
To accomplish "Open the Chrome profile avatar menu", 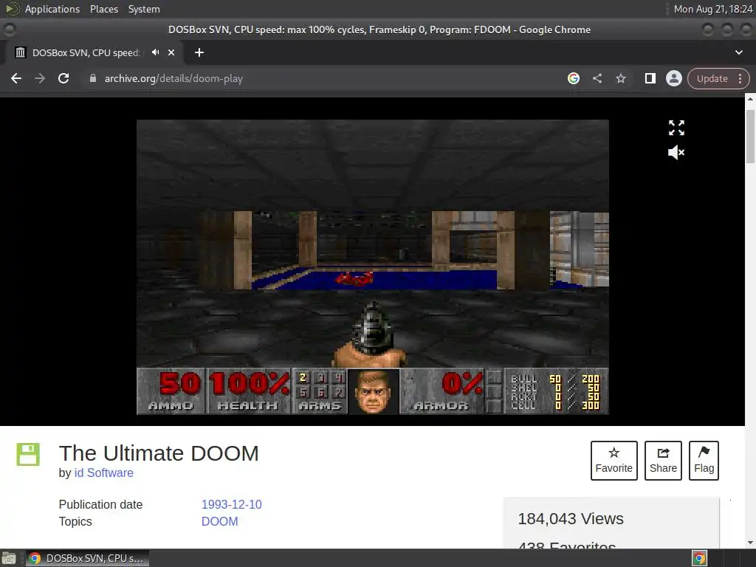I will (x=673, y=78).
